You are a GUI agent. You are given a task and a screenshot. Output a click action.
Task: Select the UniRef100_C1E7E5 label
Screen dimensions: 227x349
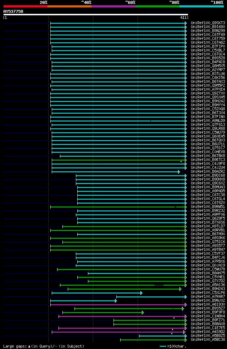208,328
